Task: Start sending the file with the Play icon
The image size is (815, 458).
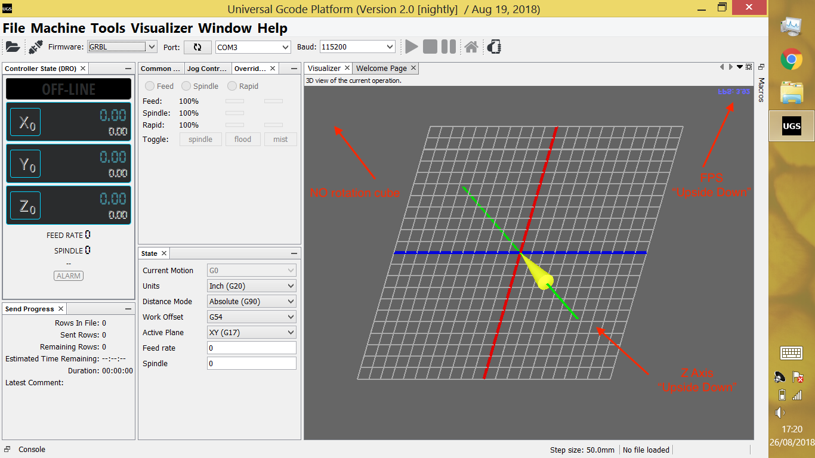Action: point(411,46)
